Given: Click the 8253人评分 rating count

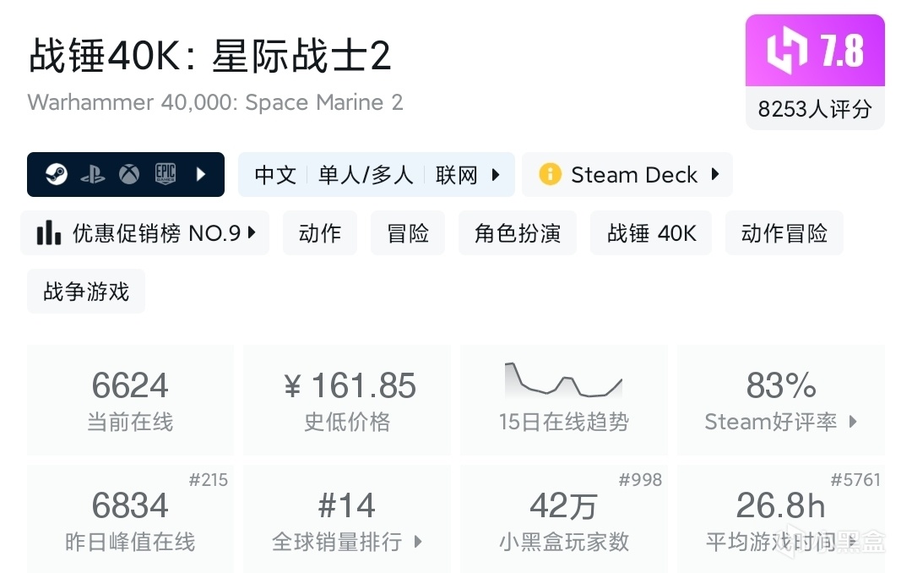Looking at the screenshot, I should coord(815,109).
